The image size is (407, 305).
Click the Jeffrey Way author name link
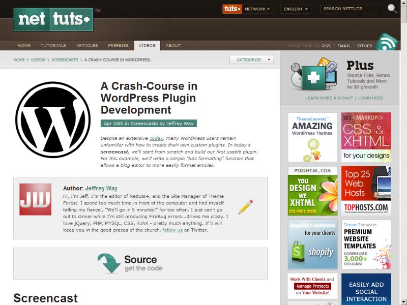pyautogui.click(x=101, y=188)
